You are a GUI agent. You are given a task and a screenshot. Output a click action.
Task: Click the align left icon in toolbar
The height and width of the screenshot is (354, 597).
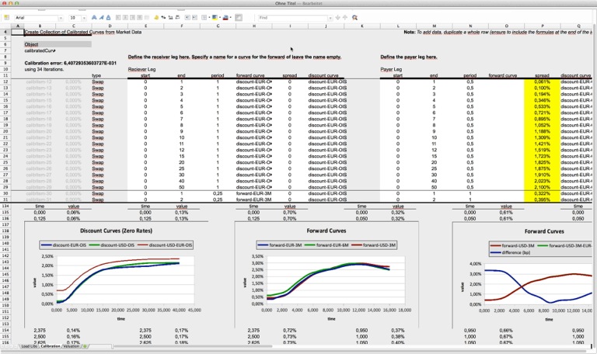pyautogui.click(x=118, y=18)
